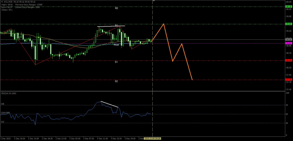Click the red 57.78 price tag
This screenshot has height=141, width=293.
point(288,80)
